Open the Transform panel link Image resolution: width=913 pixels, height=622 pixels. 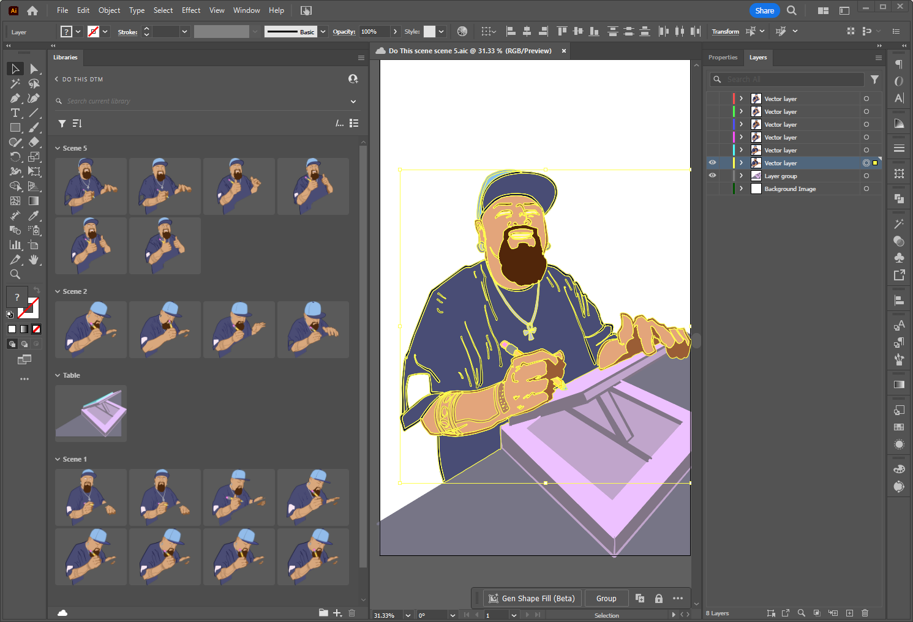point(725,31)
